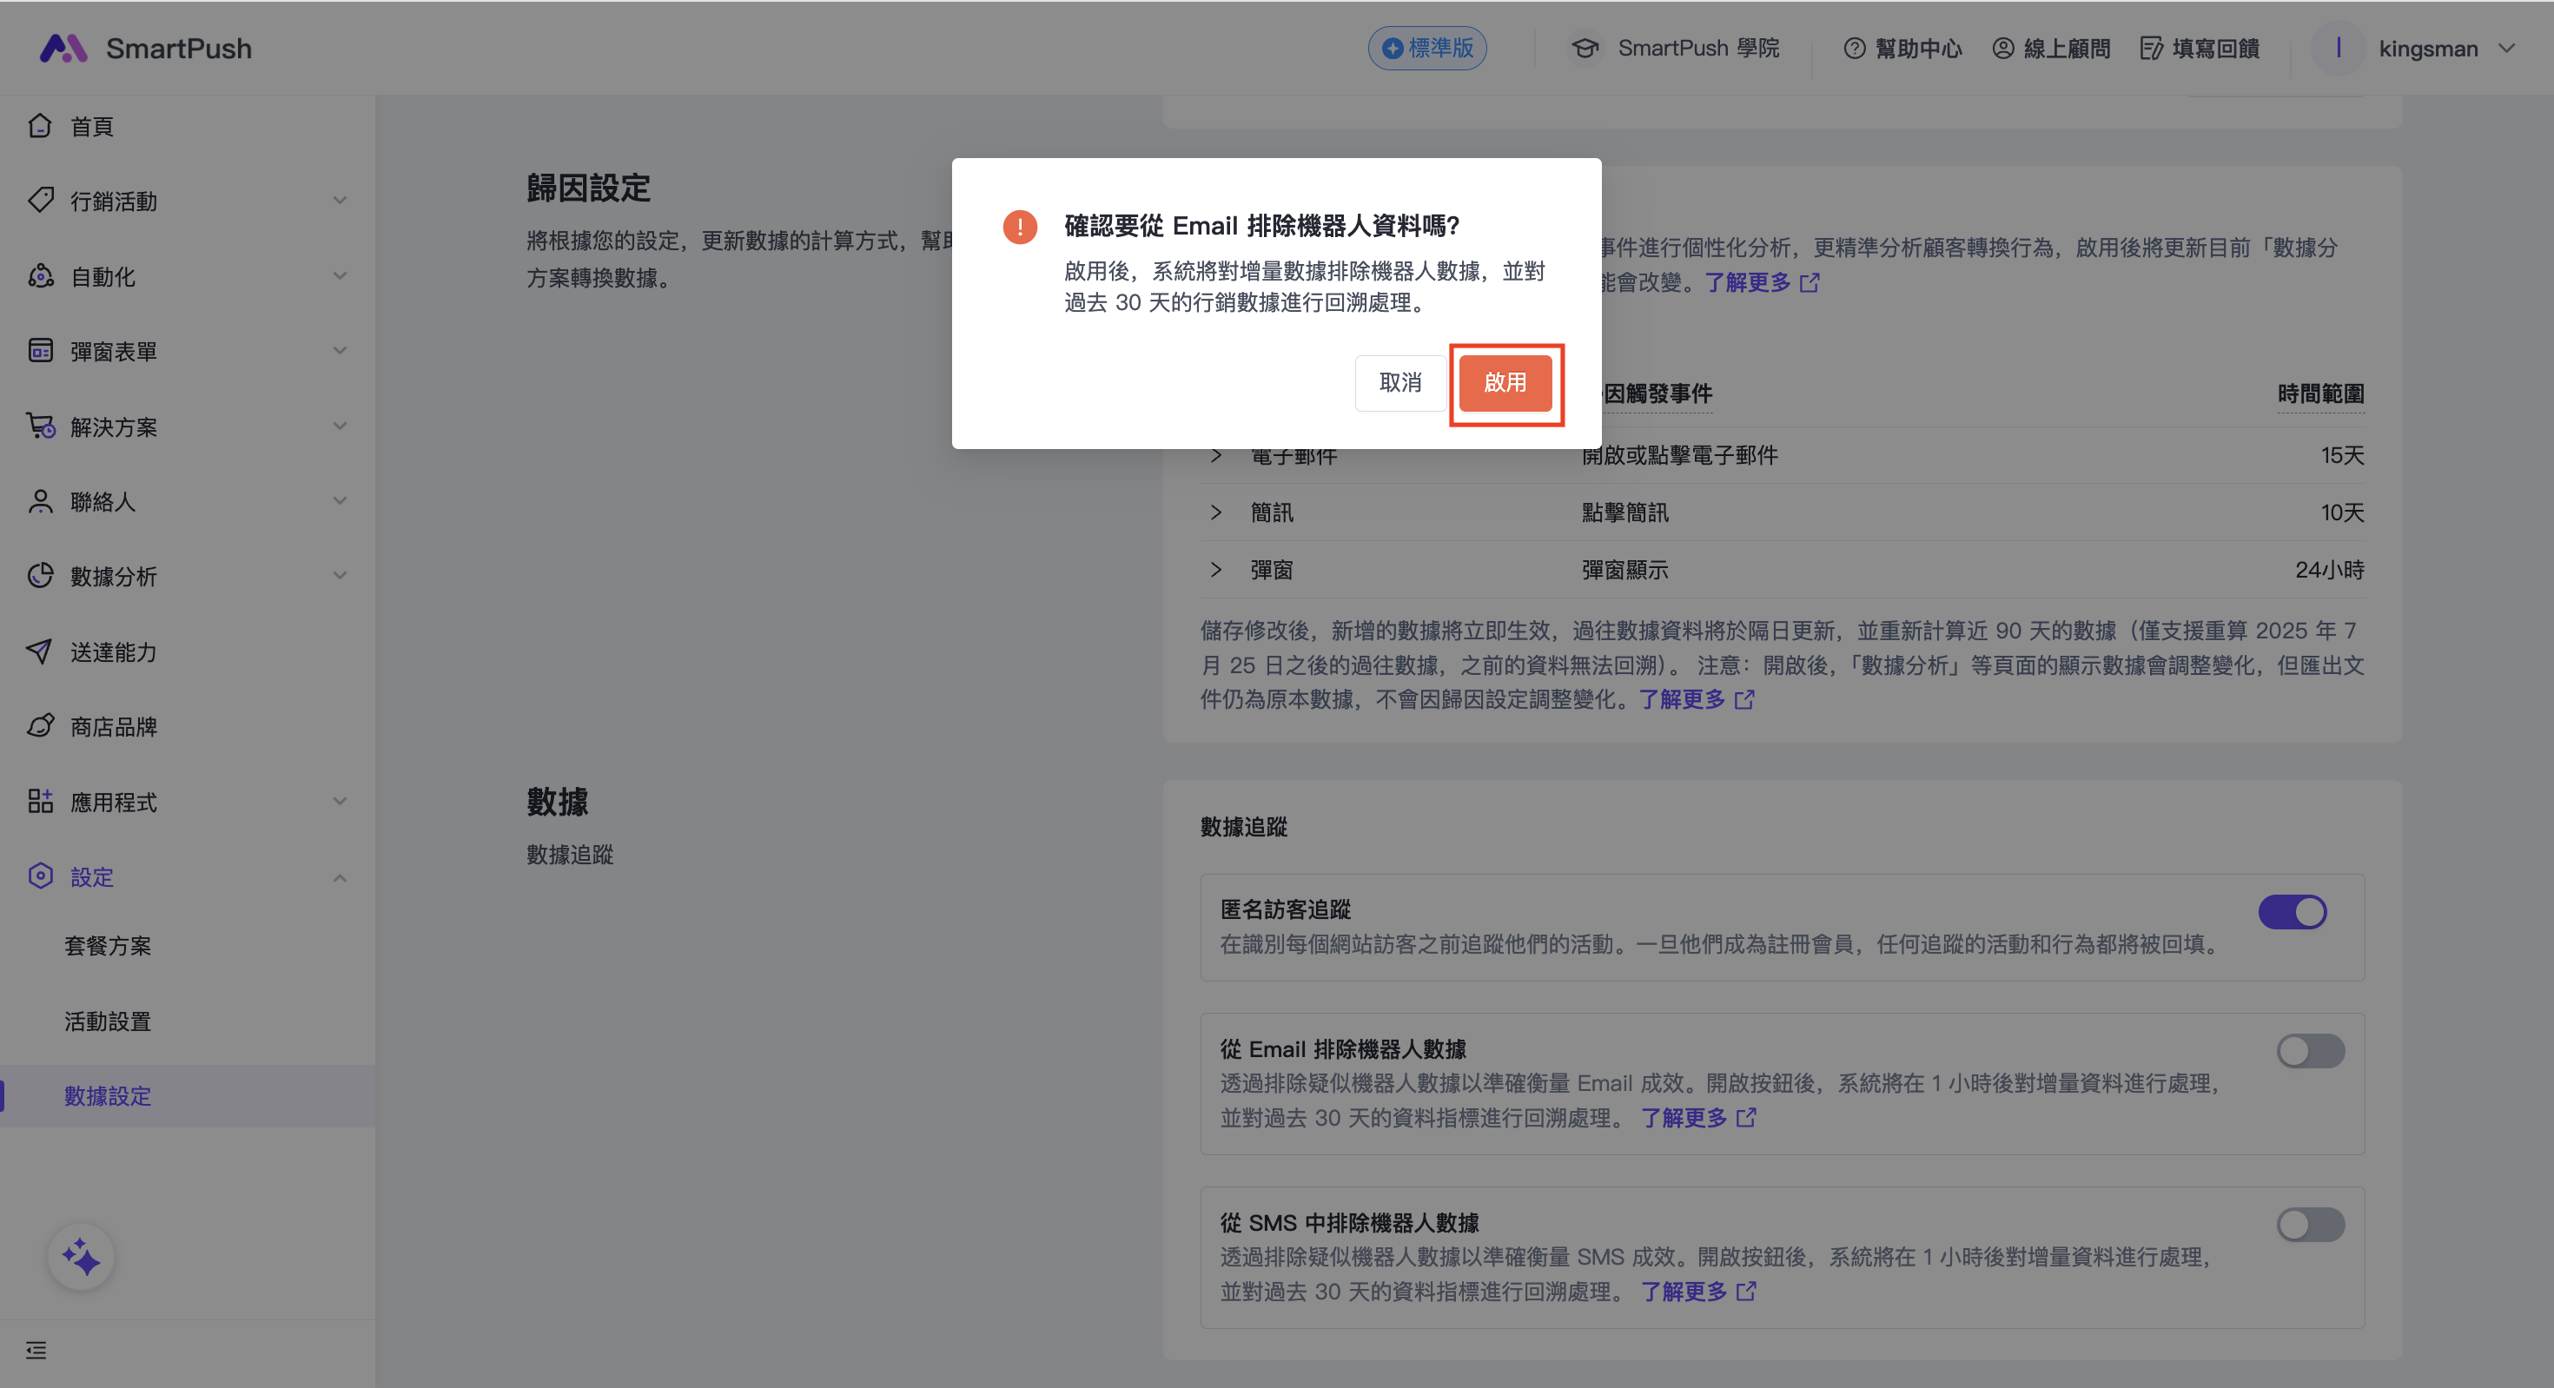The height and width of the screenshot is (1388, 2554).
Task: Open 填寫回饋 feedback icon
Action: pyautogui.click(x=2150, y=48)
